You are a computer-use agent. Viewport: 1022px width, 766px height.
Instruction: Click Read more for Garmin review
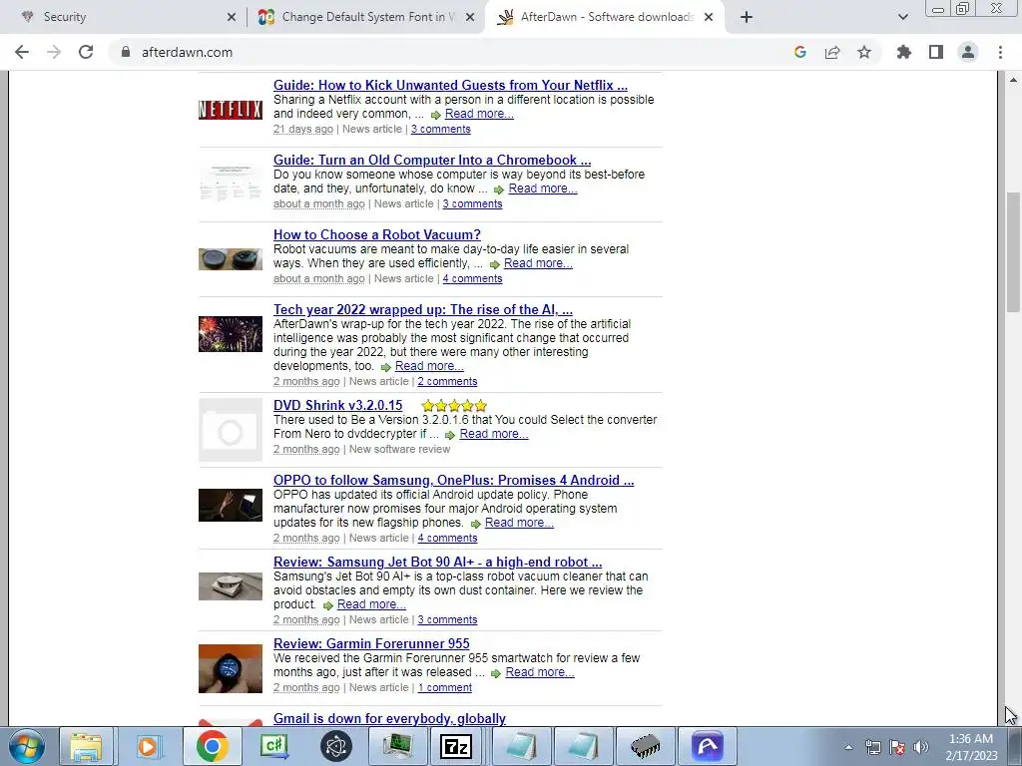(x=540, y=672)
